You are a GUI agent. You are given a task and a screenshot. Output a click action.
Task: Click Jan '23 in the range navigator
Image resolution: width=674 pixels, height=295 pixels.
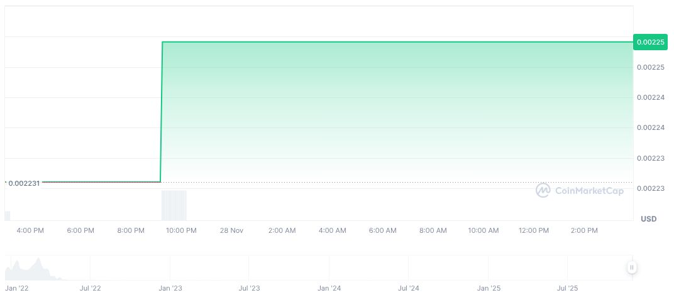(170, 288)
